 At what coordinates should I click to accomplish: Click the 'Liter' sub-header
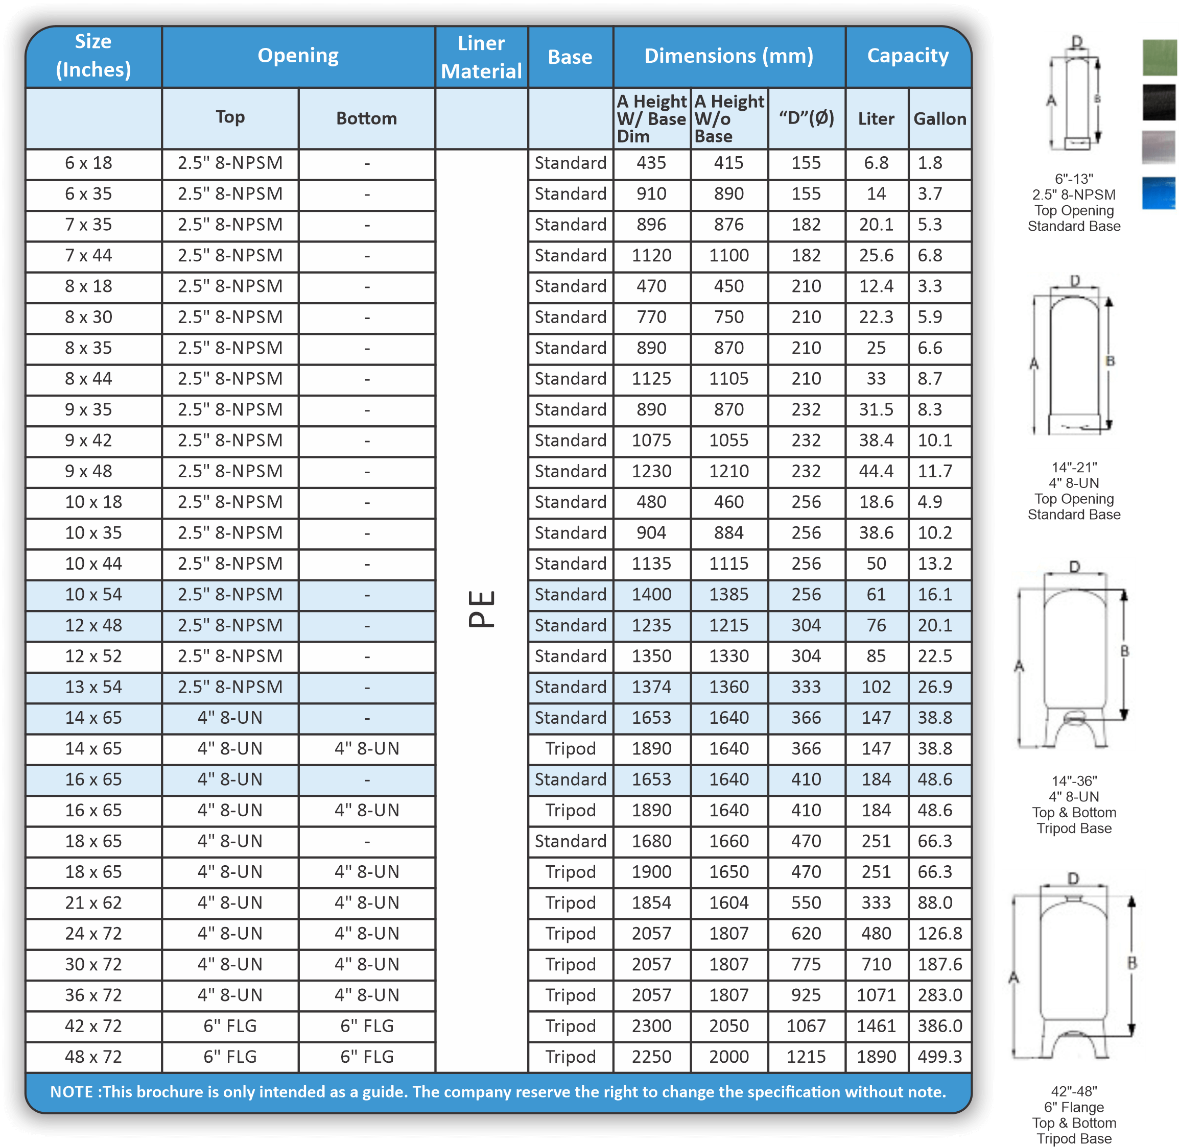[x=877, y=118]
